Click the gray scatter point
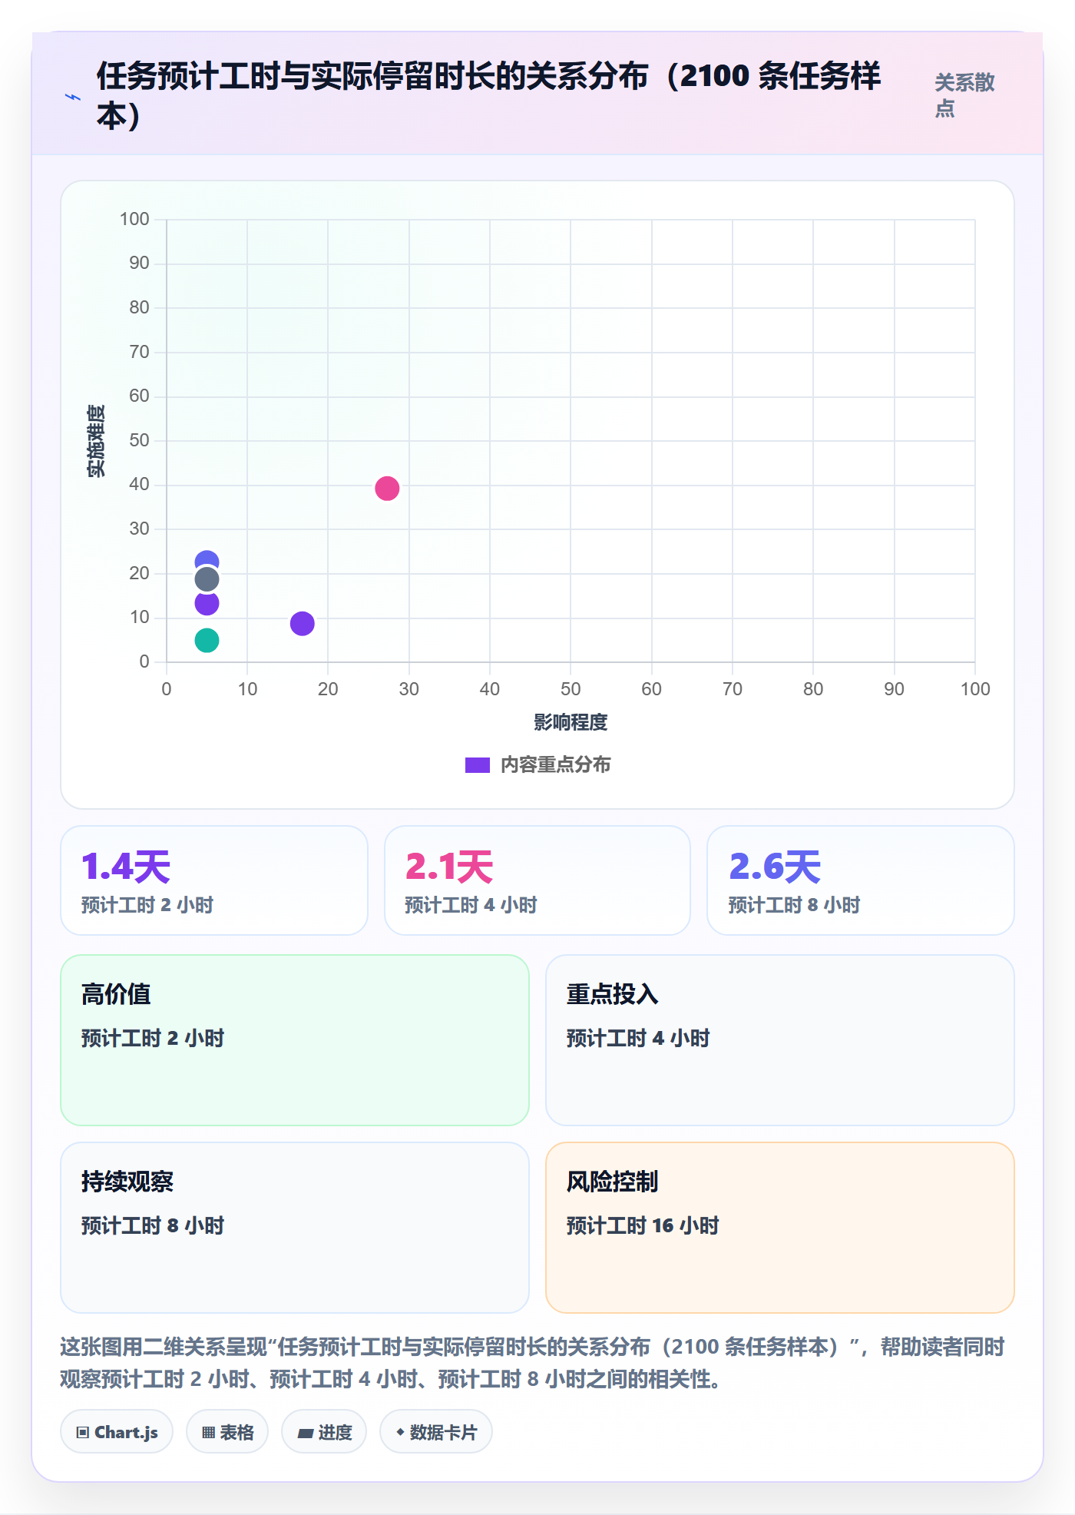The height and width of the screenshot is (1515, 1075). pyautogui.click(x=207, y=579)
